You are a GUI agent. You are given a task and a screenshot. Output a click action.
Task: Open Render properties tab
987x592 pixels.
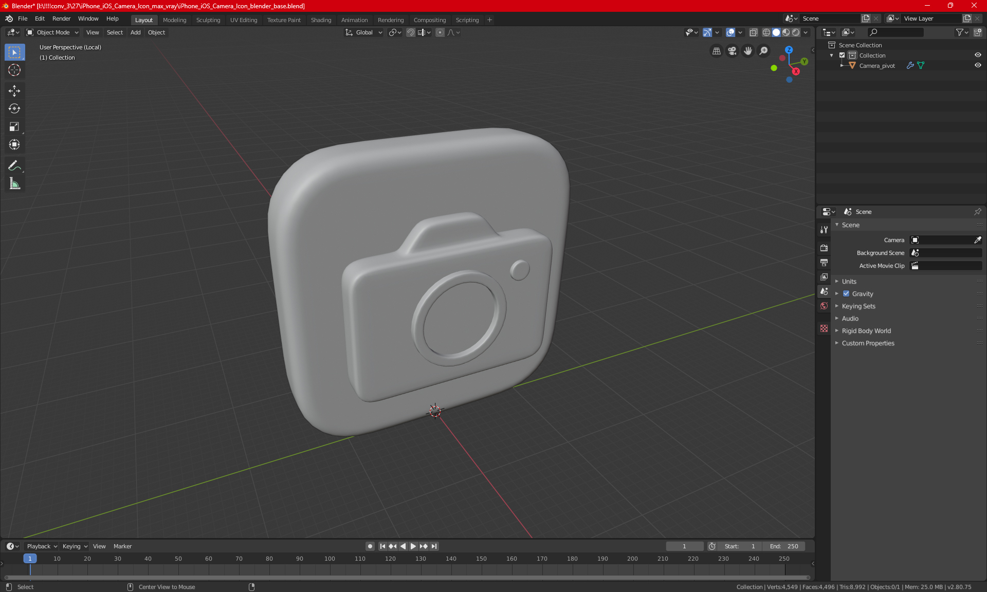pyautogui.click(x=824, y=248)
